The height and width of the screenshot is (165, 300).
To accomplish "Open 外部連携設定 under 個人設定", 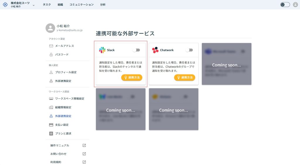I will click(x=63, y=81).
